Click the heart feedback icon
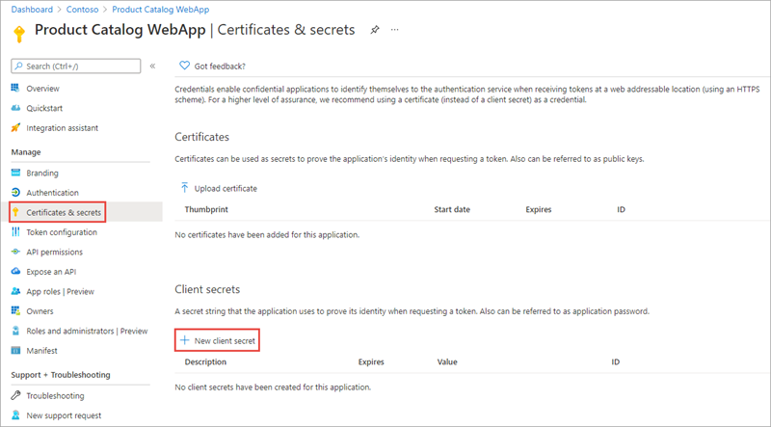The height and width of the screenshot is (427, 771). [184, 66]
